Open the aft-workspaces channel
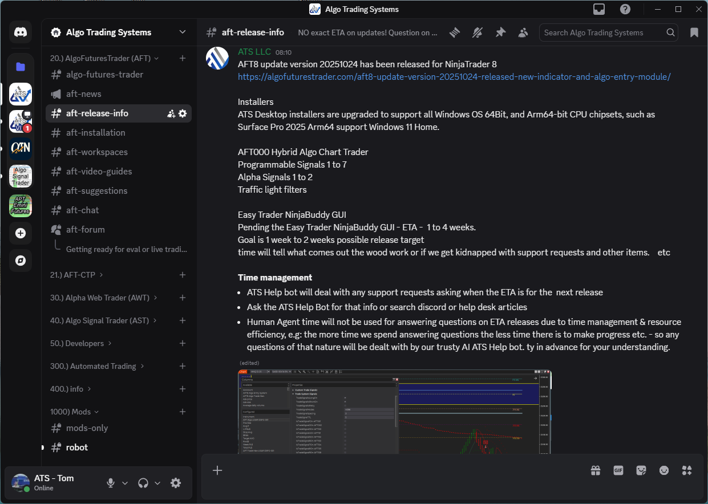This screenshot has height=504, width=708. (119, 152)
